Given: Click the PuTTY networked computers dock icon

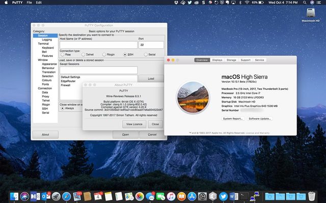Looking at the screenshot, I should tap(255, 196).
